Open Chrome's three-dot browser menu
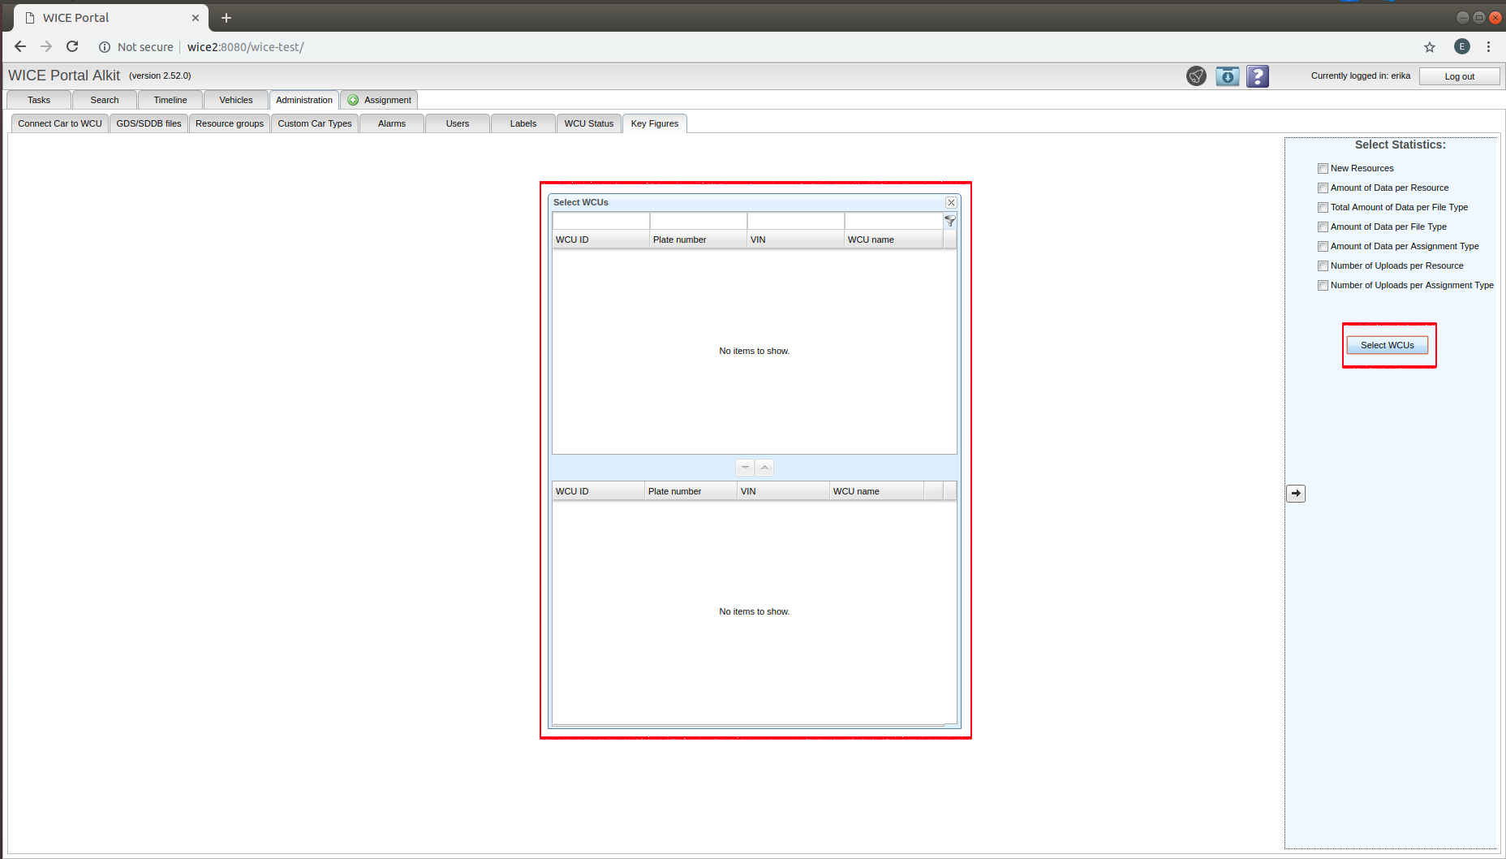The height and width of the screenshot is (859, 1506). pos(1488,47)
